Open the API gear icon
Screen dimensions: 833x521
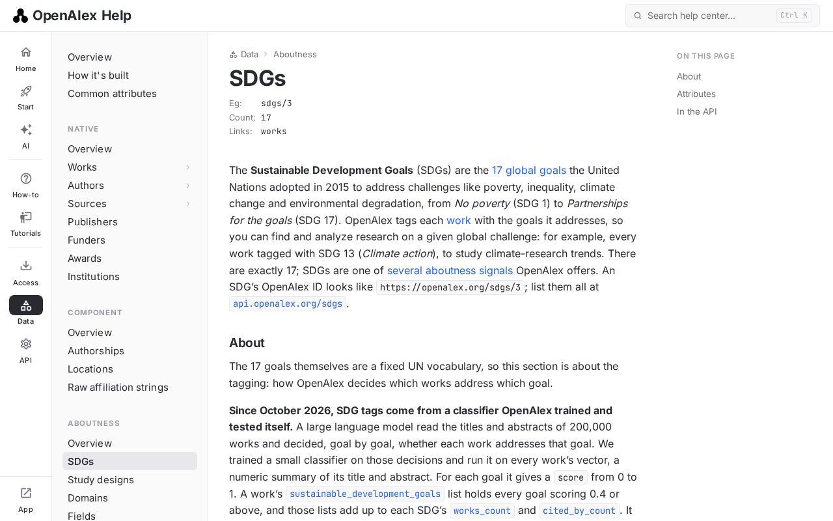click(x=25, y=344)
